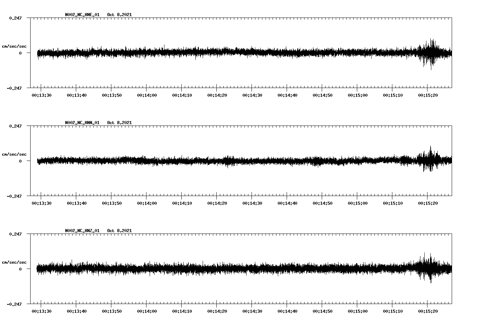
Task: Select 00:13:50 time label on HNZ plot
Action: click(112, 311)
